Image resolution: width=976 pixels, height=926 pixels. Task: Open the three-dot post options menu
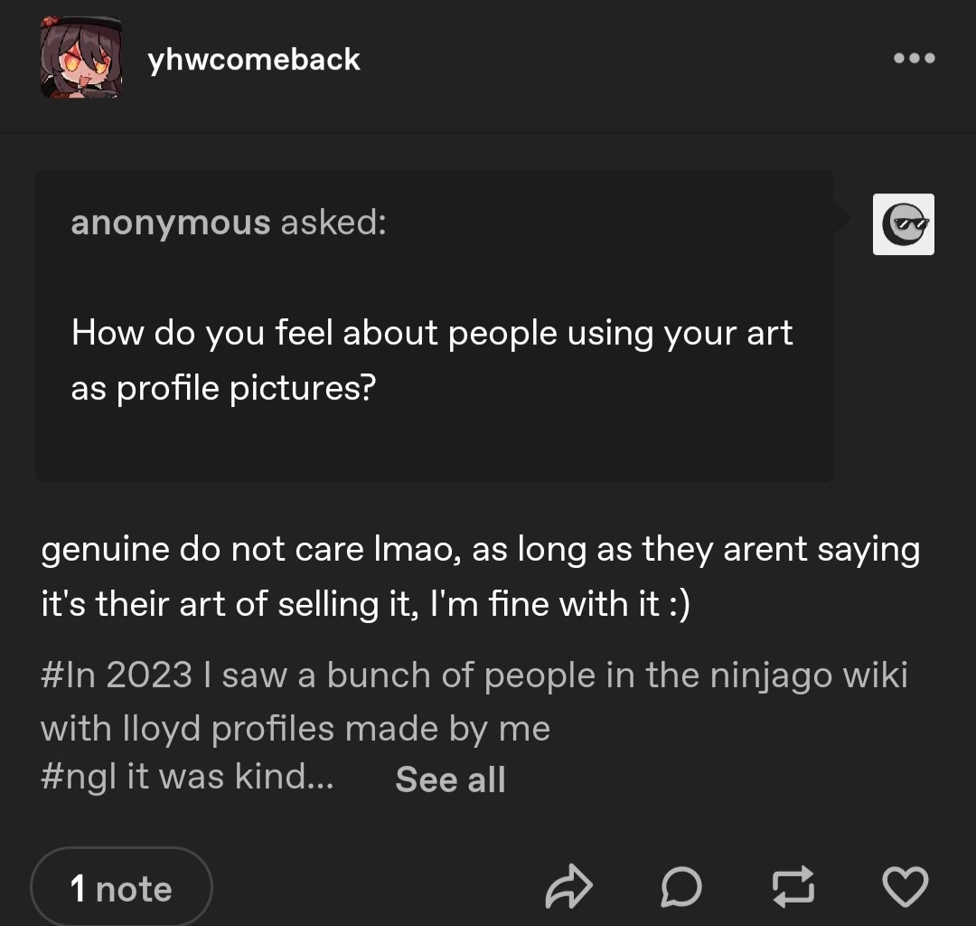click(914, 59)
